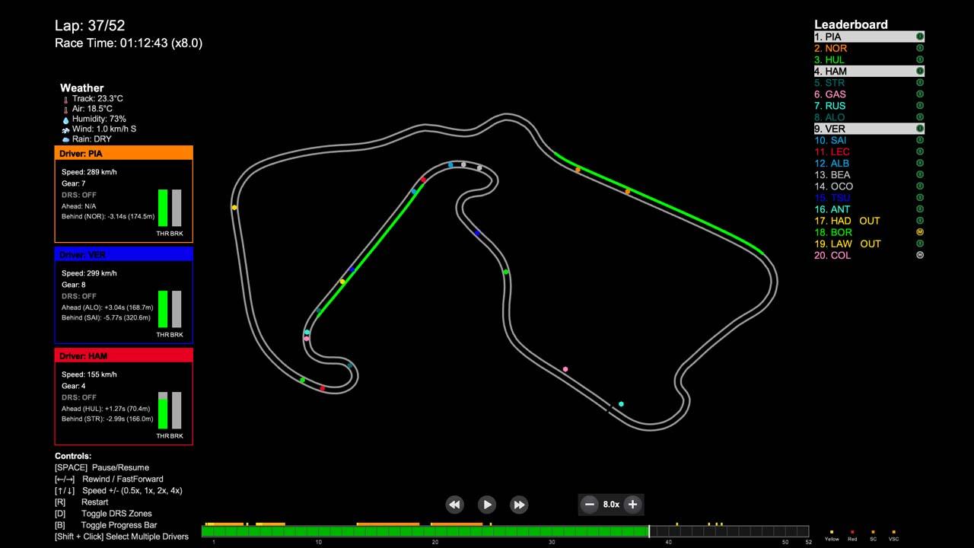Click COL's hard tyre compound icon

pyautogui.click(x=919, y=255)
